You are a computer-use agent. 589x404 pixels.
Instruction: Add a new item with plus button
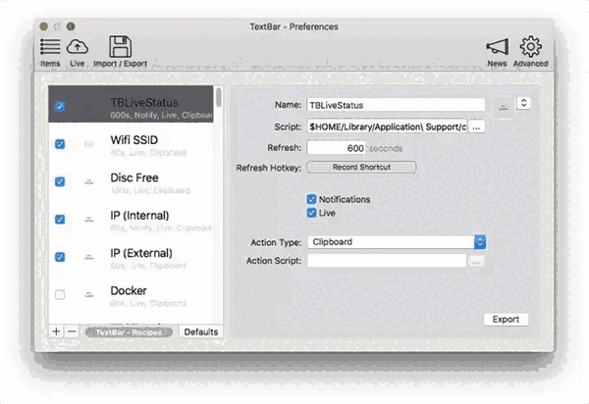coord(56,331)
